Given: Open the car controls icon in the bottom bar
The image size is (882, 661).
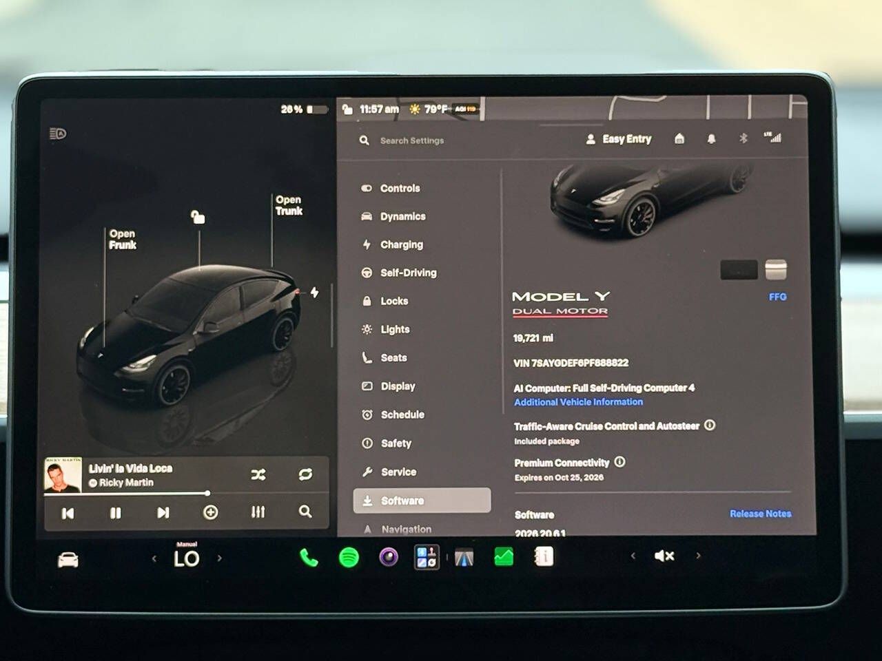Looking at the screenshot, I should tap(68, 560).
